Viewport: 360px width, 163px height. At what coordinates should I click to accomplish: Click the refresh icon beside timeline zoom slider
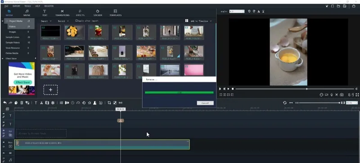pyautogui.click(x=285, y=103)
